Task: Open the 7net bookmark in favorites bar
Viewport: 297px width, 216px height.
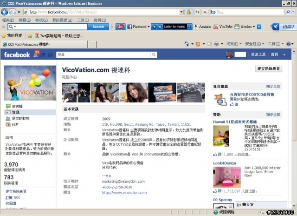Action: coord(58,36)
